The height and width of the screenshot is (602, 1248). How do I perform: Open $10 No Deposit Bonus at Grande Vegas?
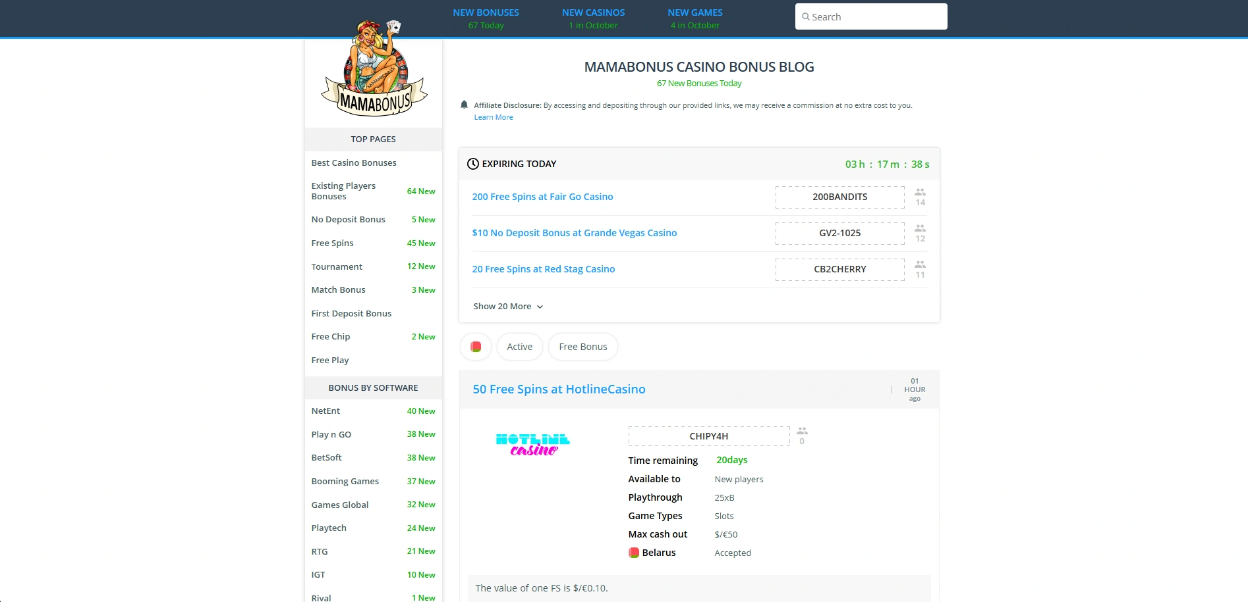(x=575, y=233)
